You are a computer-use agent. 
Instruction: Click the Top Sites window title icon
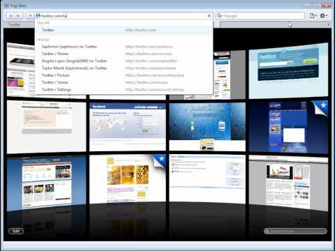tap(7, 6)
